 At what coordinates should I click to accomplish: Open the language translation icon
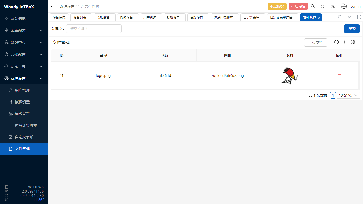coord(332,6)
